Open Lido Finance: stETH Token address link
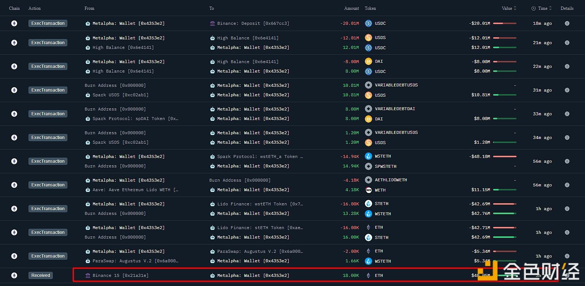 tap(260, 228)
